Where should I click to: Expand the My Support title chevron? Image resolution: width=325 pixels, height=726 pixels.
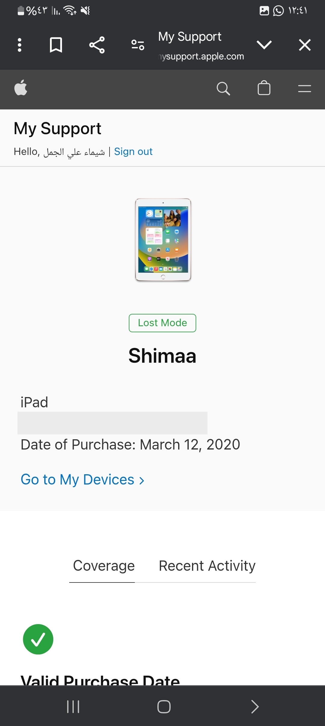264,45
